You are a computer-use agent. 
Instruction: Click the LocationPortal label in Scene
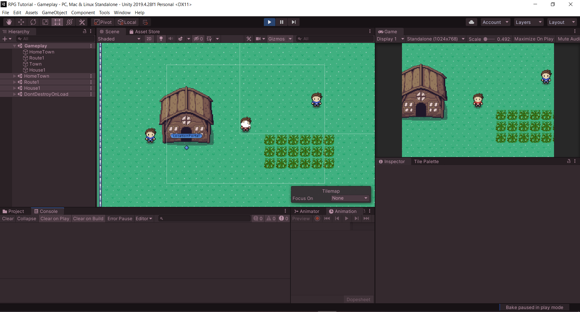tap(186, 136)
